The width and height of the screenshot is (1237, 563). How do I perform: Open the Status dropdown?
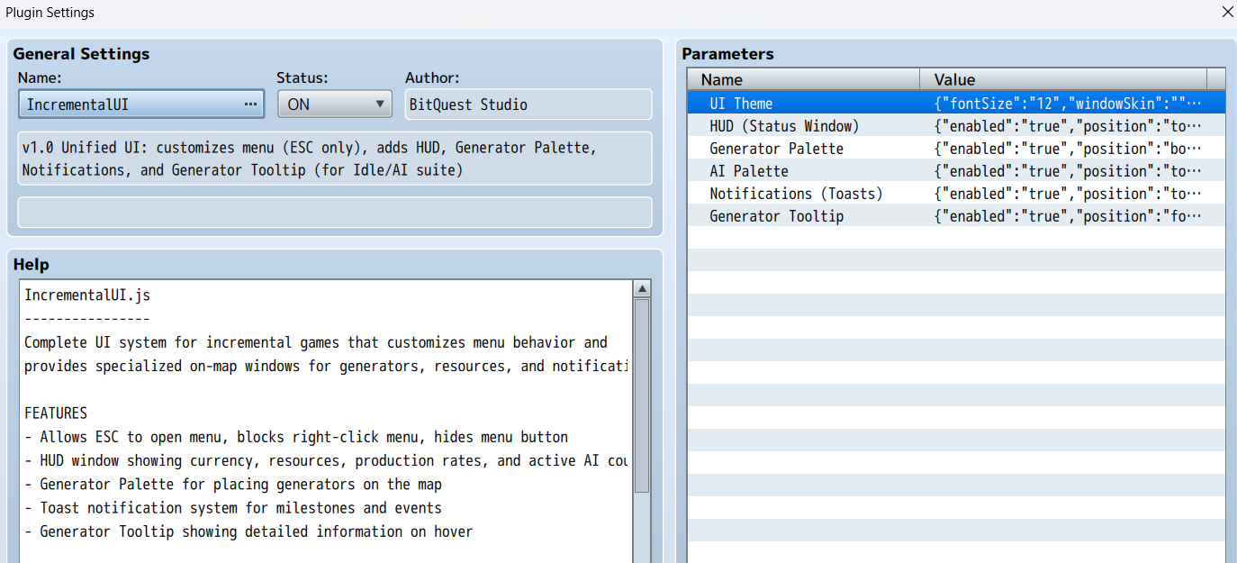tap(334, 104)
